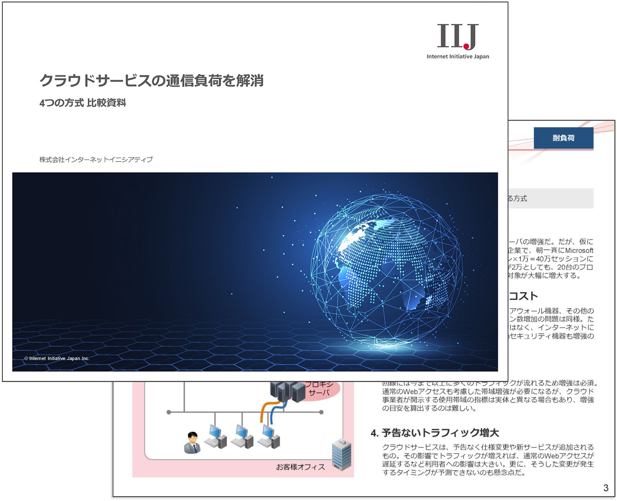Click the page number 3 on the back slide

coord(606,488)
